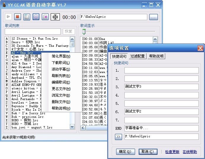The width and height of the screenshot is (205, 159).
Task: Click the app icon in main title bar
Action: point(4,5)
